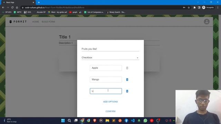This screenshot has height=124, width=221.
Task: Click the disabled trash icon beside Apple
Action: [x=127, y=68]
